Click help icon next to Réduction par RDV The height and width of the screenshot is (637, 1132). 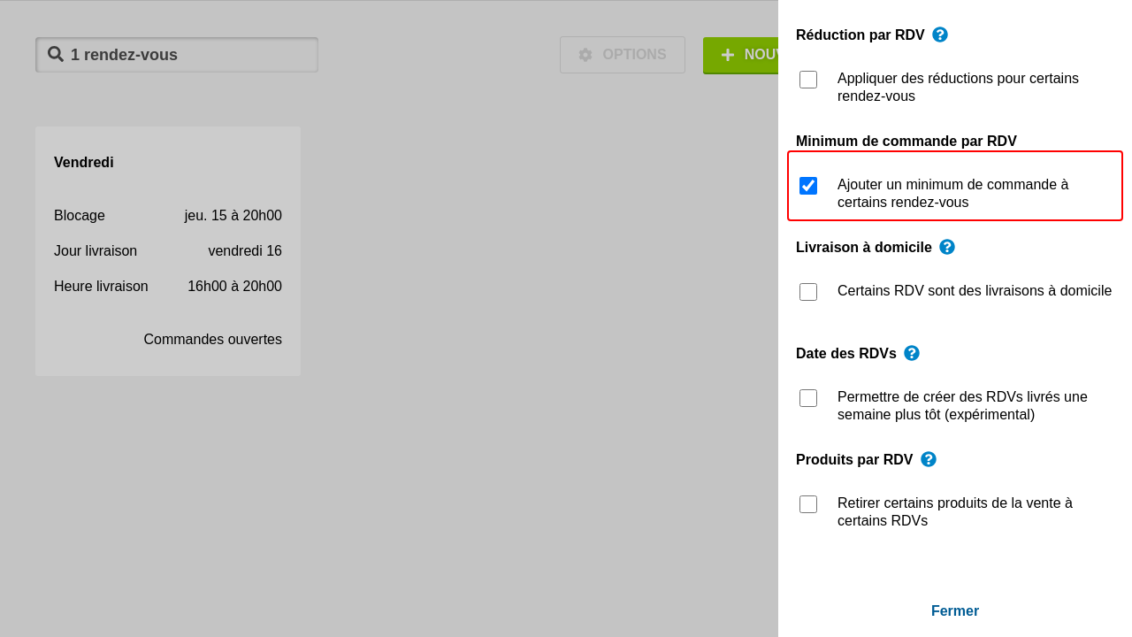[x=940, y=35]
